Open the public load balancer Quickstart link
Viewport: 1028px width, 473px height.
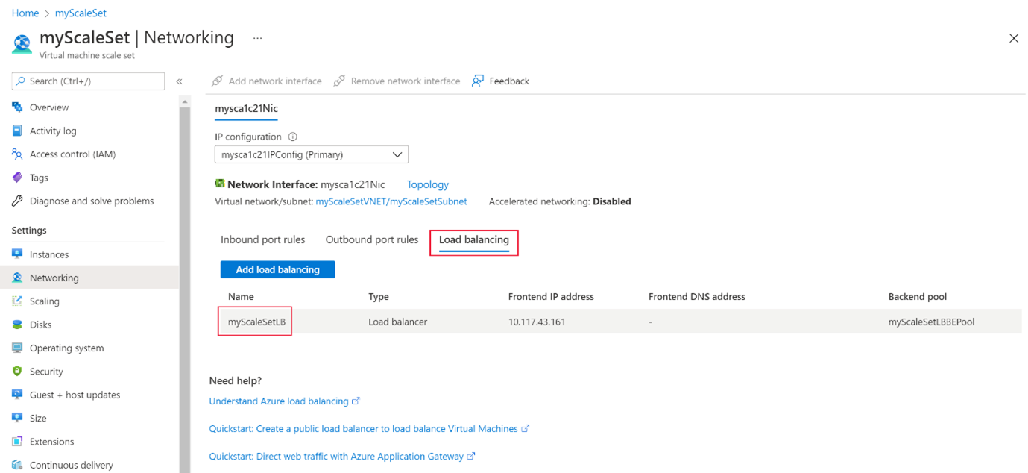click(363, 429)
